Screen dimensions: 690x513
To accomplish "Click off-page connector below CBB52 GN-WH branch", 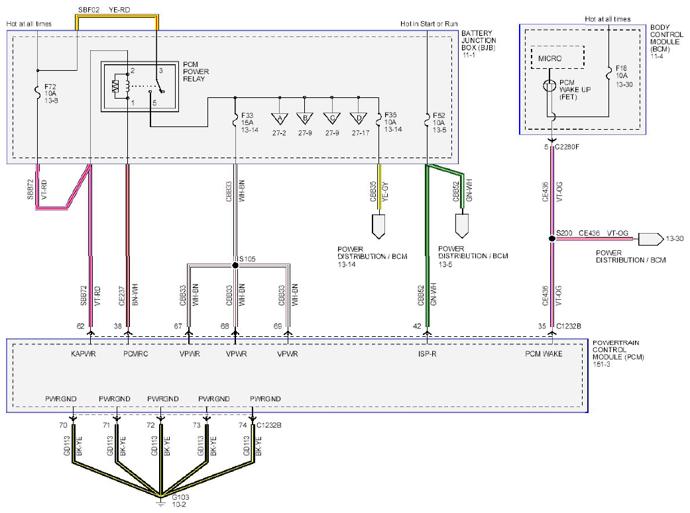I will (461, 226).
